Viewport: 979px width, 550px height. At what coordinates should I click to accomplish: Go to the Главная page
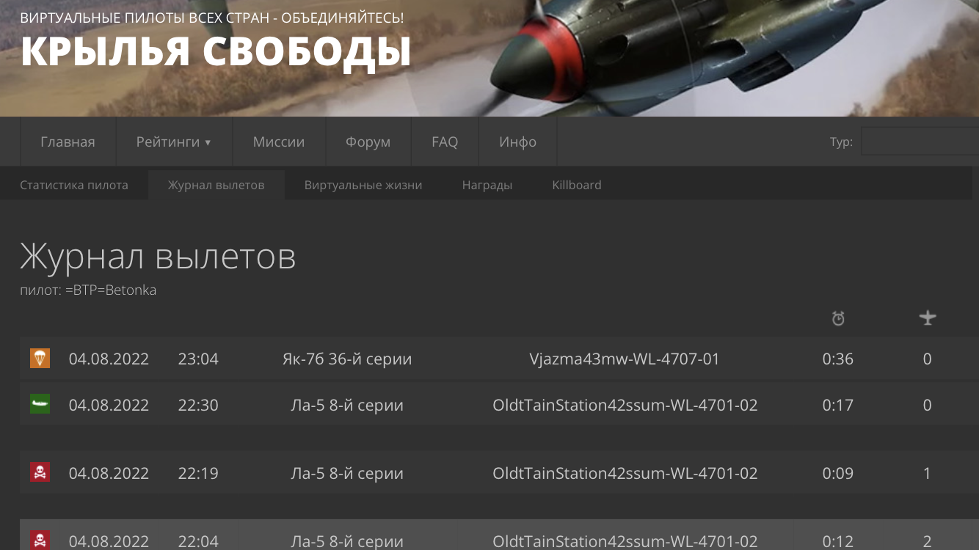click(x=68, y=142)
